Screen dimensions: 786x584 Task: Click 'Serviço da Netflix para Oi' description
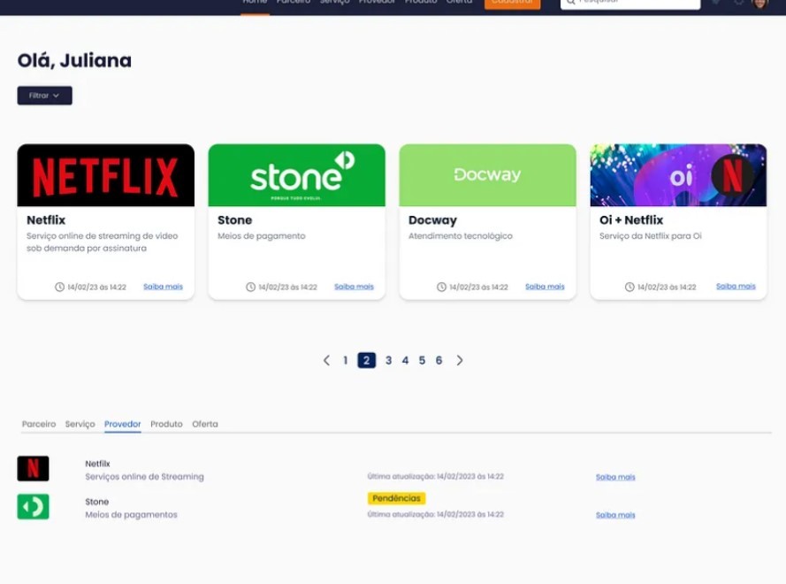coord(651,235)
